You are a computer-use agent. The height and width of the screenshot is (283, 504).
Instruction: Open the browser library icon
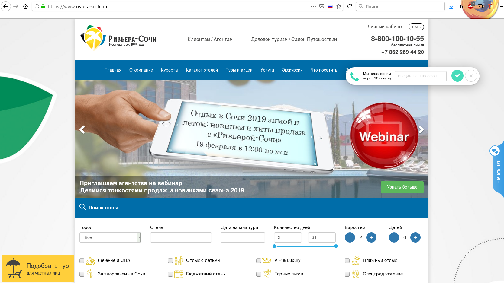tap(461, 6)
